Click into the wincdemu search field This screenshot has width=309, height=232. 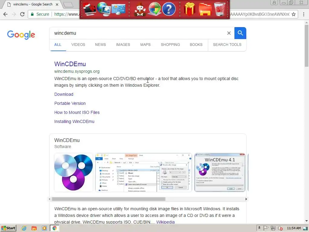(x=138, y=33)
